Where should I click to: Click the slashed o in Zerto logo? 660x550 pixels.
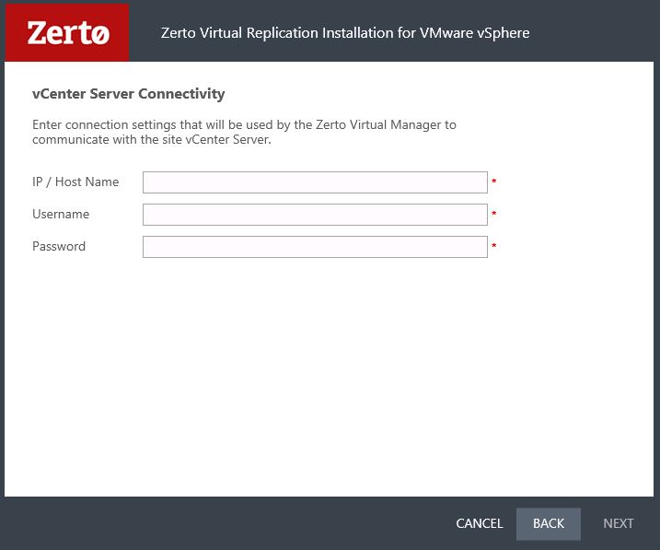(100, 34)
